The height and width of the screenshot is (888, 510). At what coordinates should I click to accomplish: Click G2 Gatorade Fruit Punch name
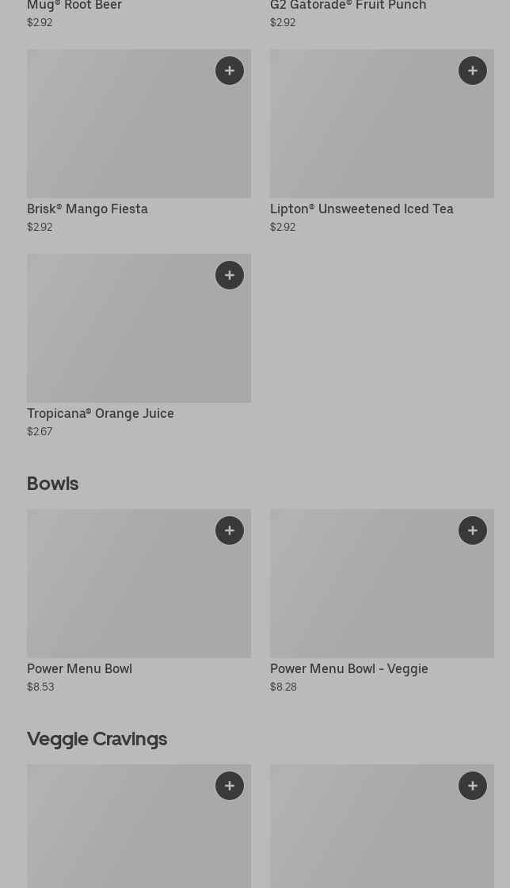click(x=348, y=6)
